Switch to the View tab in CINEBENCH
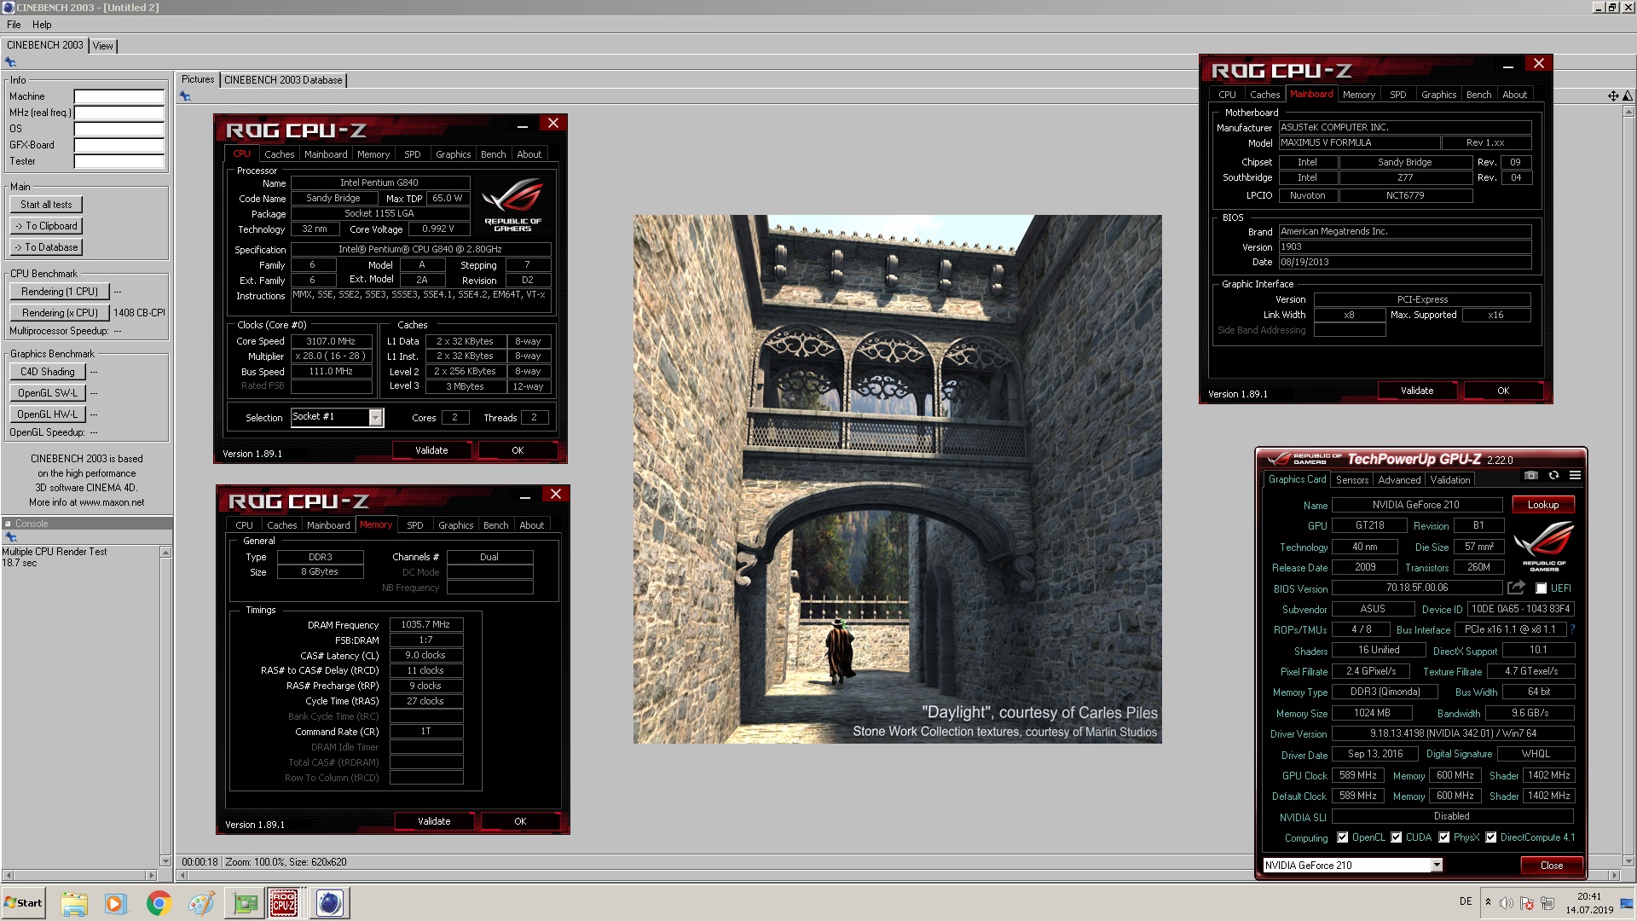The height and width of the screenshot is (921, 1637). tap(102, 46)
